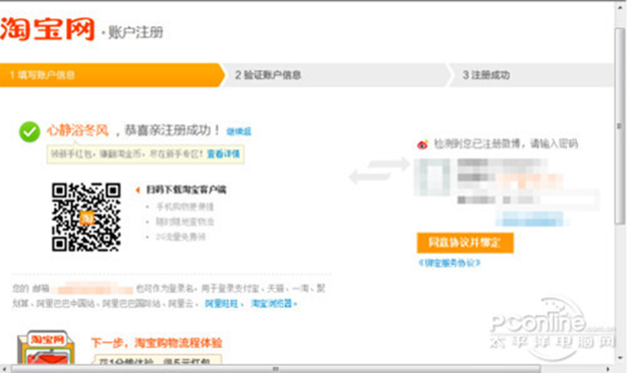Open step 3 注册成功 tab
Screen dimensions: 627x373
[531, 74]
